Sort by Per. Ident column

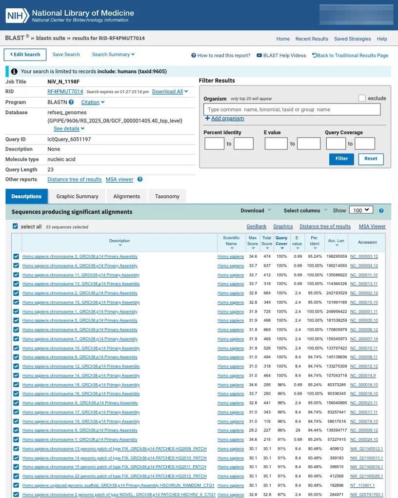(315, 248)
